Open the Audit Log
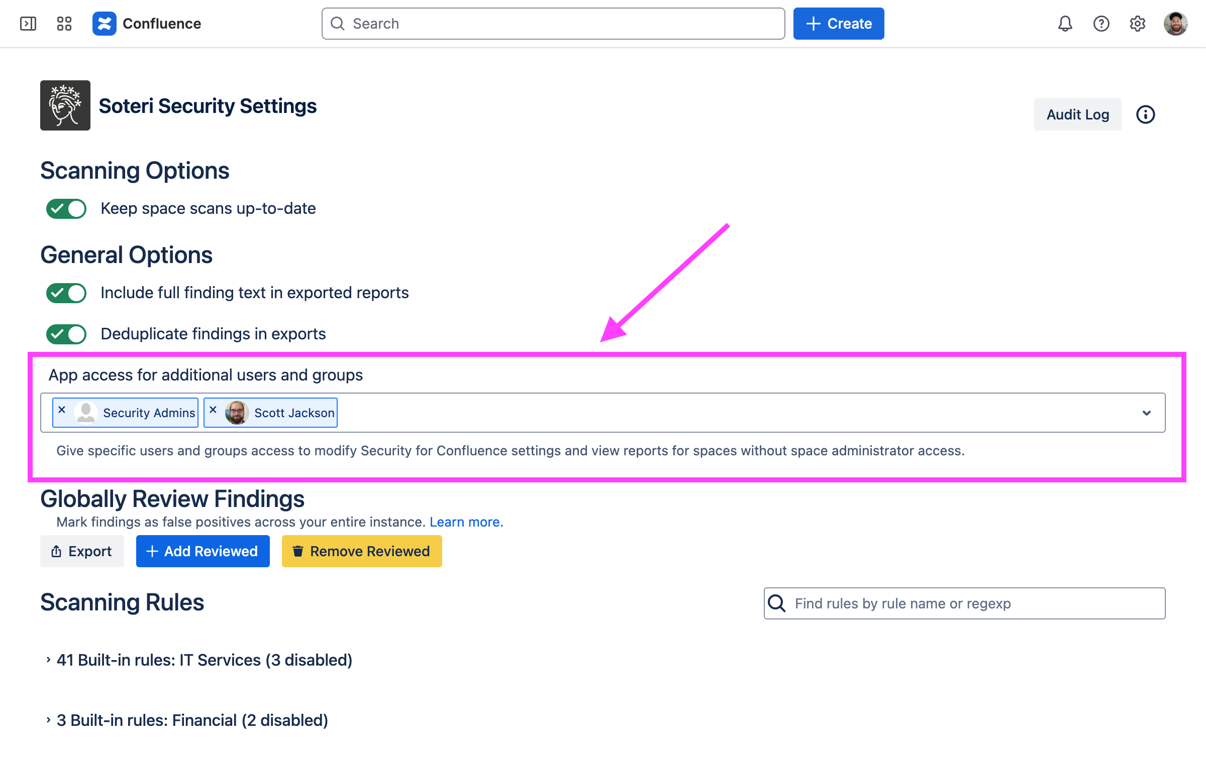Viewport: 1206px width, 758px height. tap(1077, 114)
